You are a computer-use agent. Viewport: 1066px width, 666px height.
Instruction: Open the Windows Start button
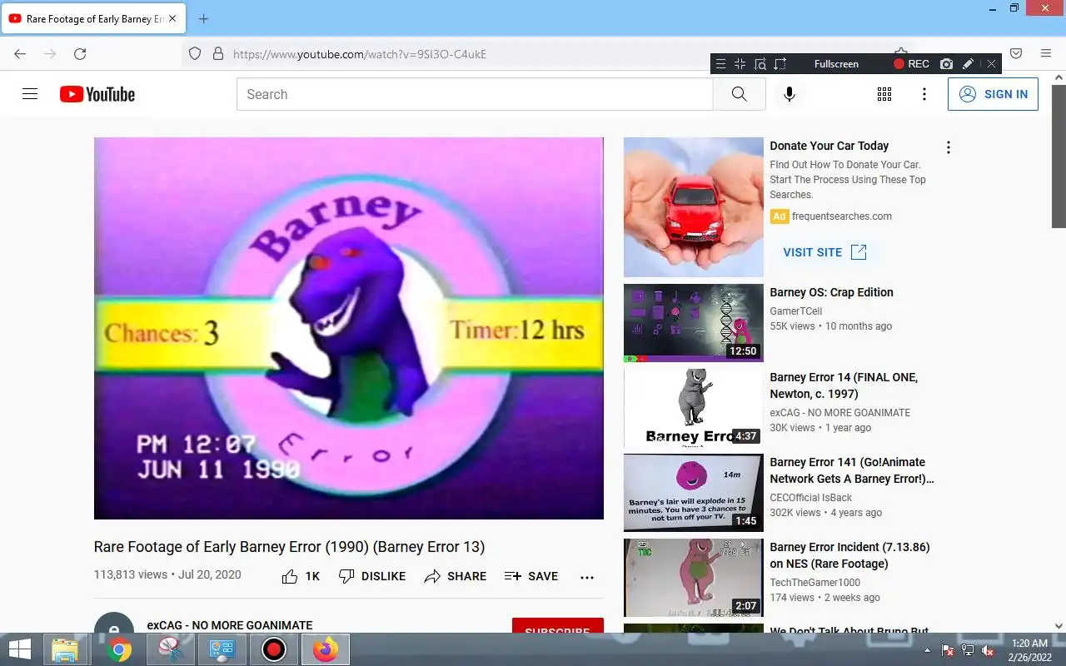pos(20,649)
